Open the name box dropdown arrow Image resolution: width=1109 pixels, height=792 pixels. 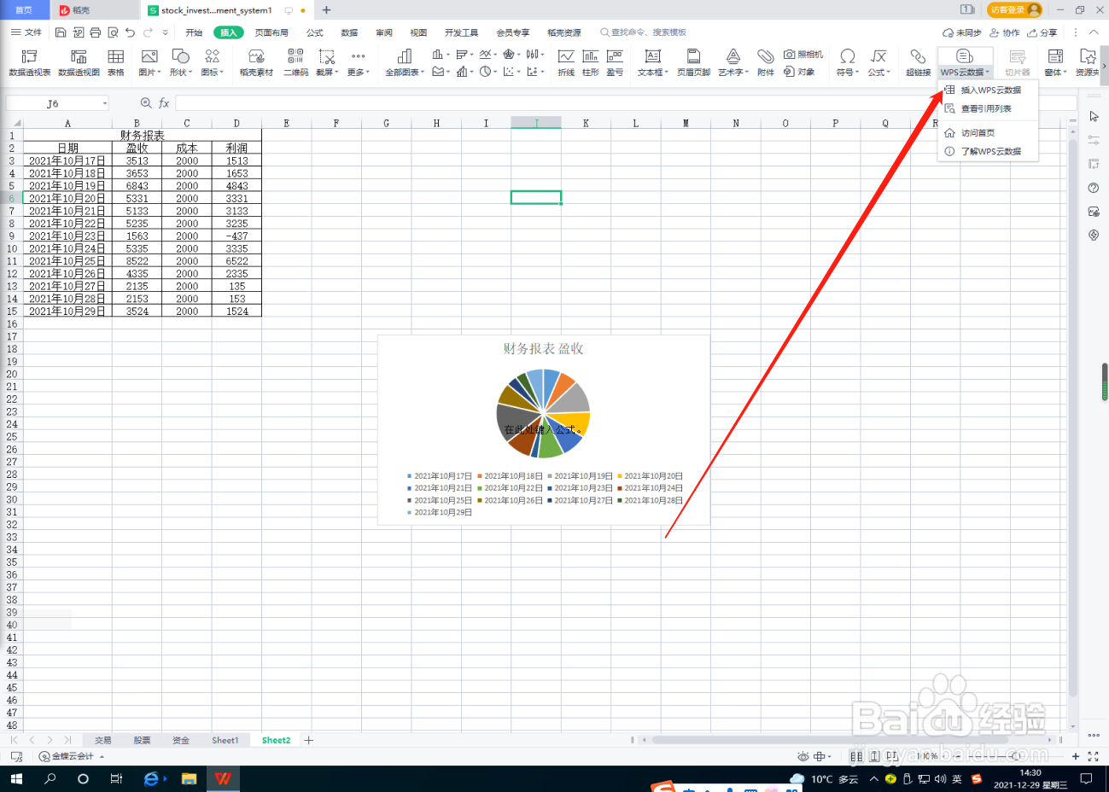(105, 103)
